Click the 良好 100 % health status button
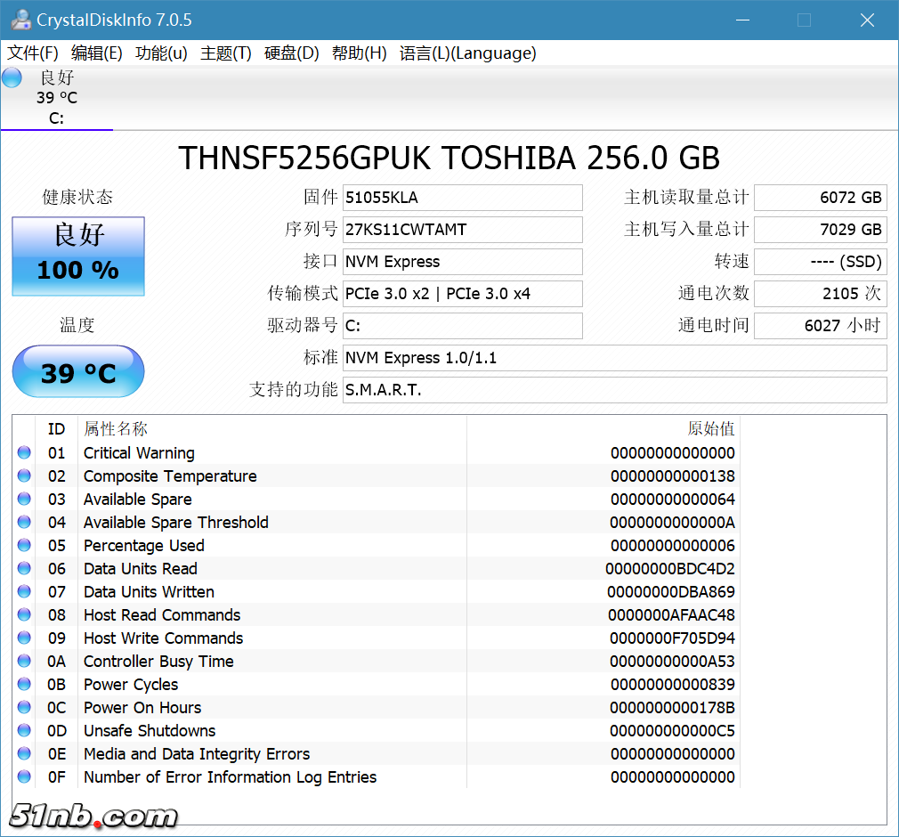 tap(78, 256)
